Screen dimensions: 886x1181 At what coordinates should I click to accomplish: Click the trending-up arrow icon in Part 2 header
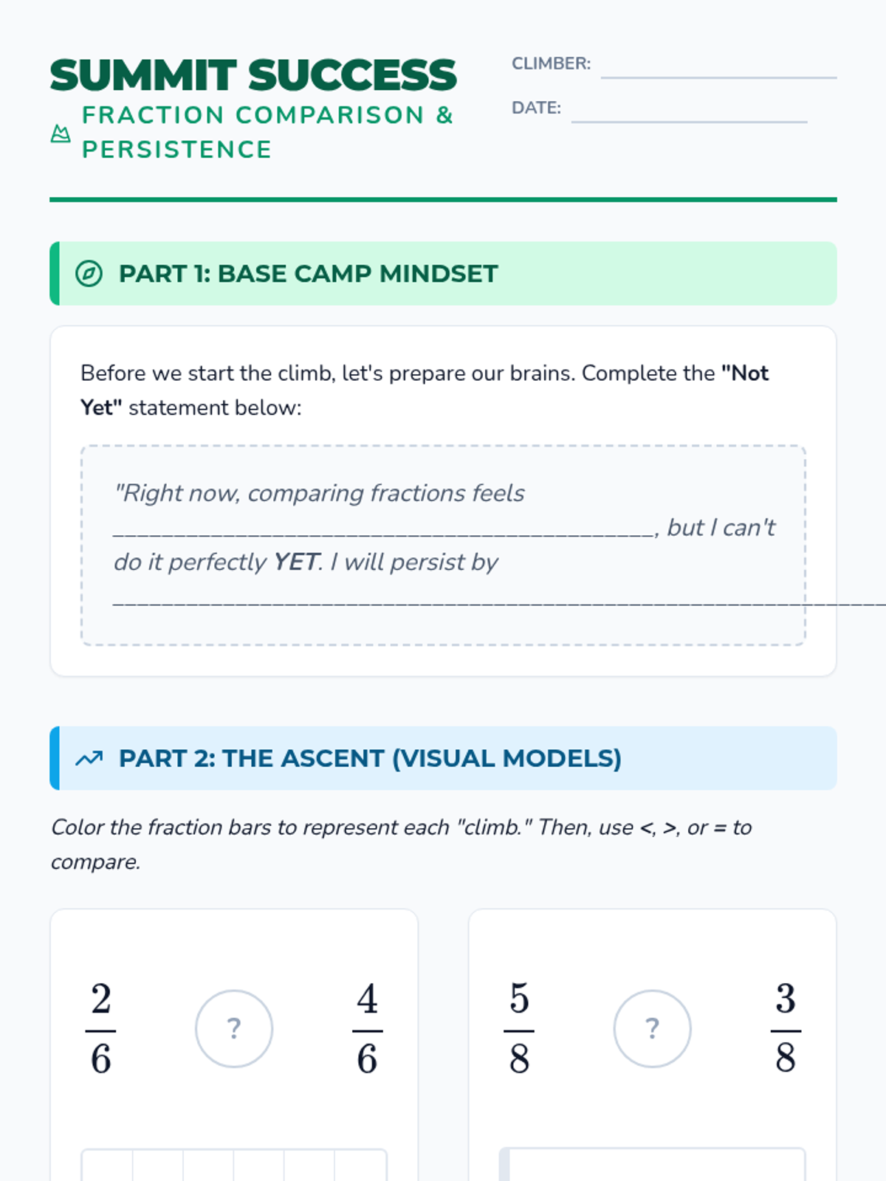[x=89, y=759]
